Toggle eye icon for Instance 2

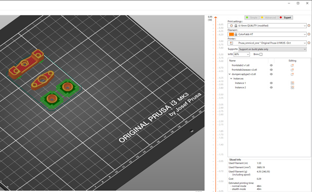(271, 88)
